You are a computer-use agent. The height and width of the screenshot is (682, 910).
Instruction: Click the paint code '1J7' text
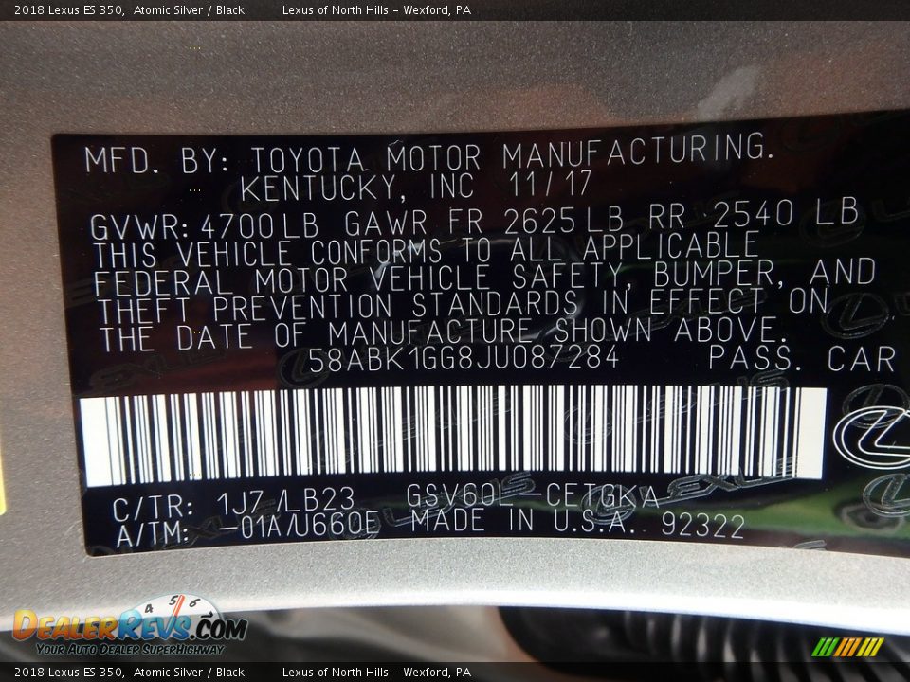pos(240,499)
